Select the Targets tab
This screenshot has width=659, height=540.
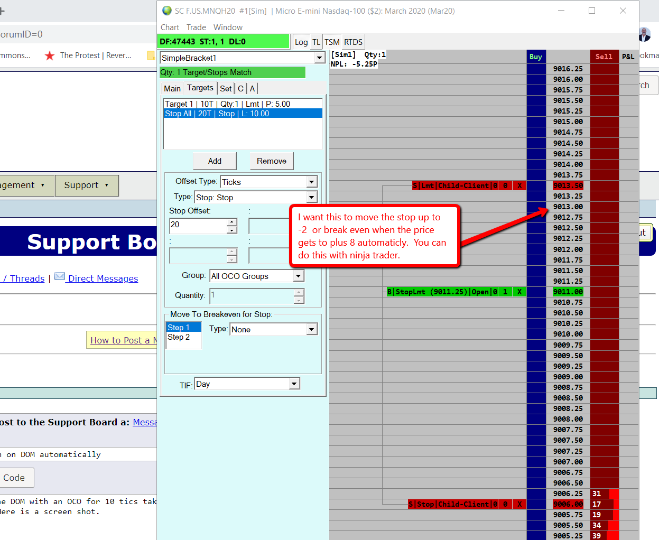pyautogui.click(x=200, y=88)
